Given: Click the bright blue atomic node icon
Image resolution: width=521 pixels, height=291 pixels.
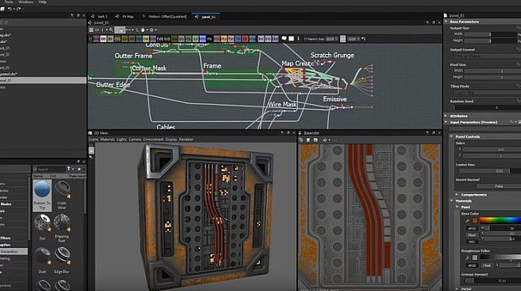Looking at the screenshot, I should (202, 39).
